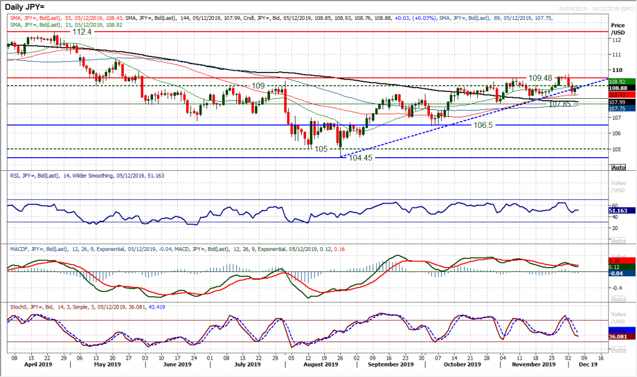Toggle Auto scaling on the RSI pane

619,240
